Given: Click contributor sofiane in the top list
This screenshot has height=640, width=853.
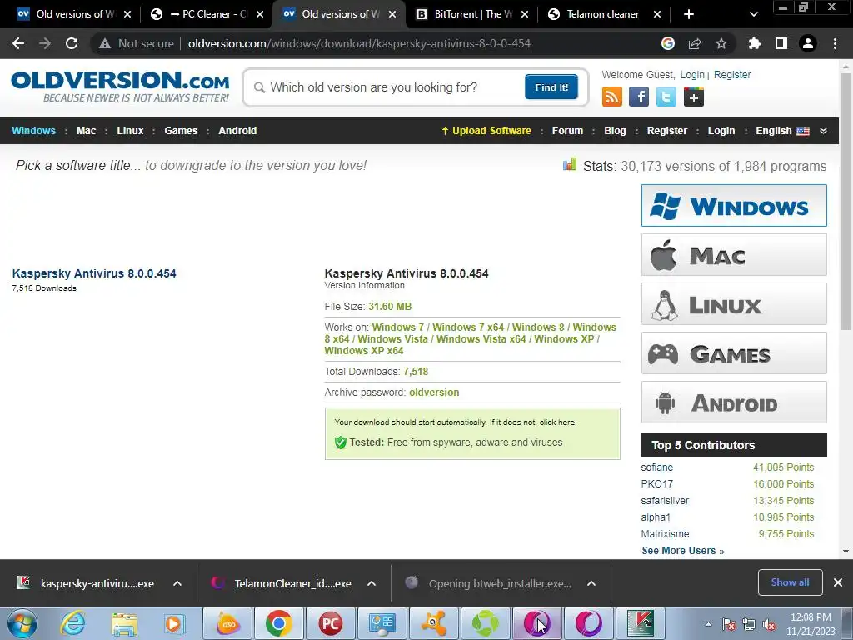Looking at the screenshot, I should pos(656,467).
